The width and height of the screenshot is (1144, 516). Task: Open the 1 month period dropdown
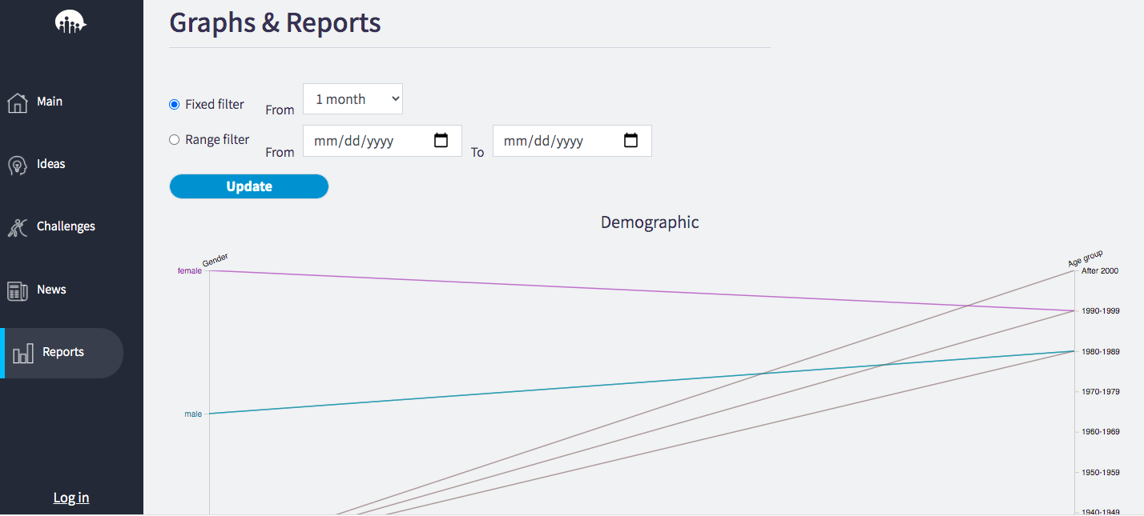pyautogui.click(x=352, y=99)
